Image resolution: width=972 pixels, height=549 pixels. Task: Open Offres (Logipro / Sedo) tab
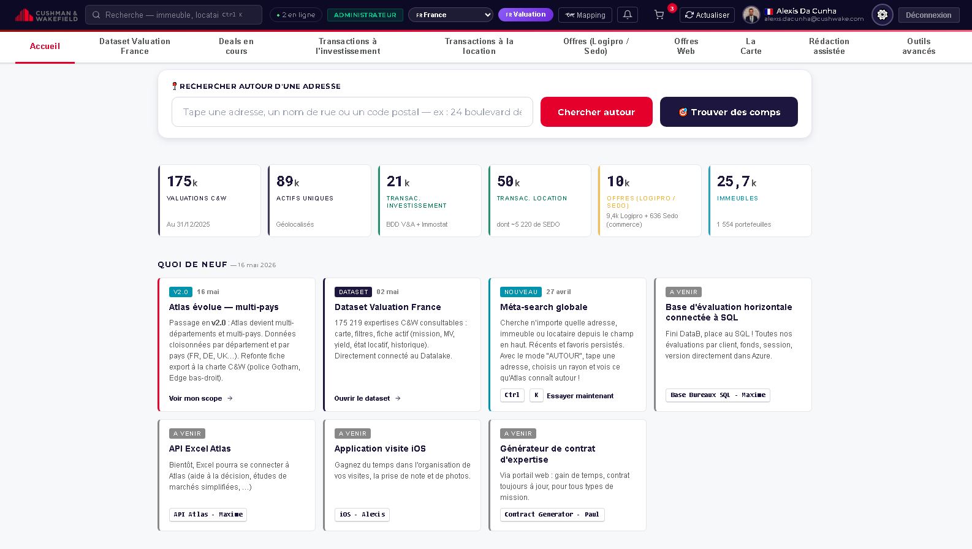tap(596, 46)
